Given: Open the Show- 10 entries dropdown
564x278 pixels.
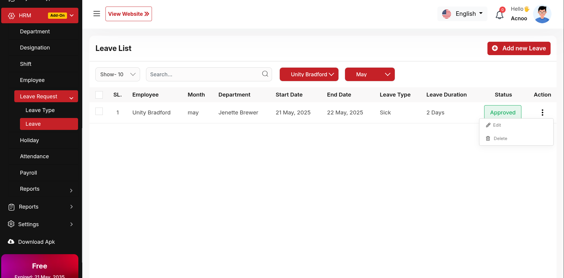Looking at the screenshot, I should coord(117,74).
